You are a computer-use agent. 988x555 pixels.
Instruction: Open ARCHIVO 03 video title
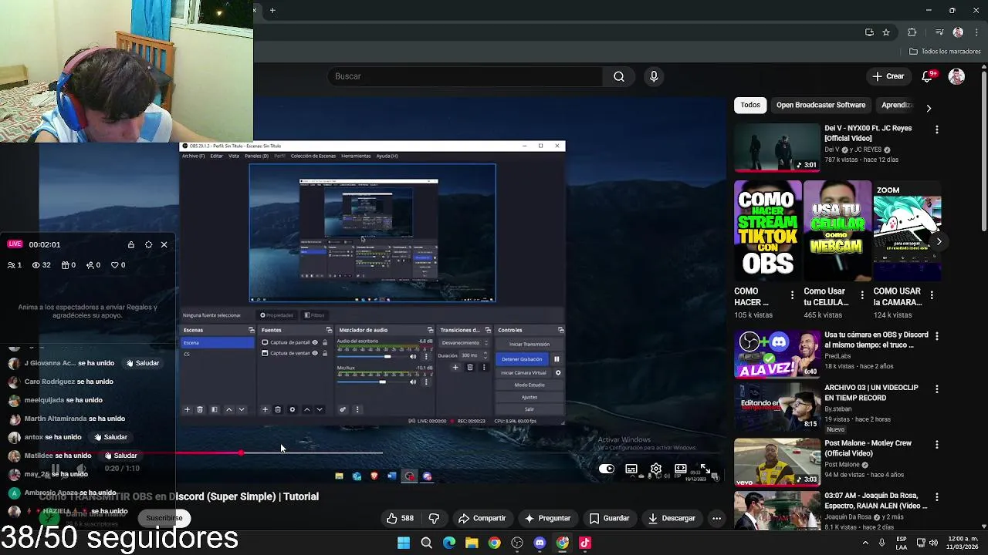tap(871, 392)
